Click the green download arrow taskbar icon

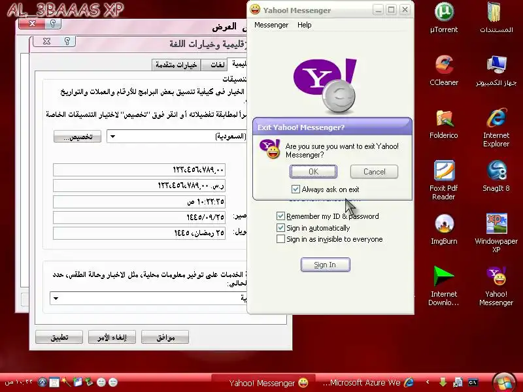(x=443, y=382)
